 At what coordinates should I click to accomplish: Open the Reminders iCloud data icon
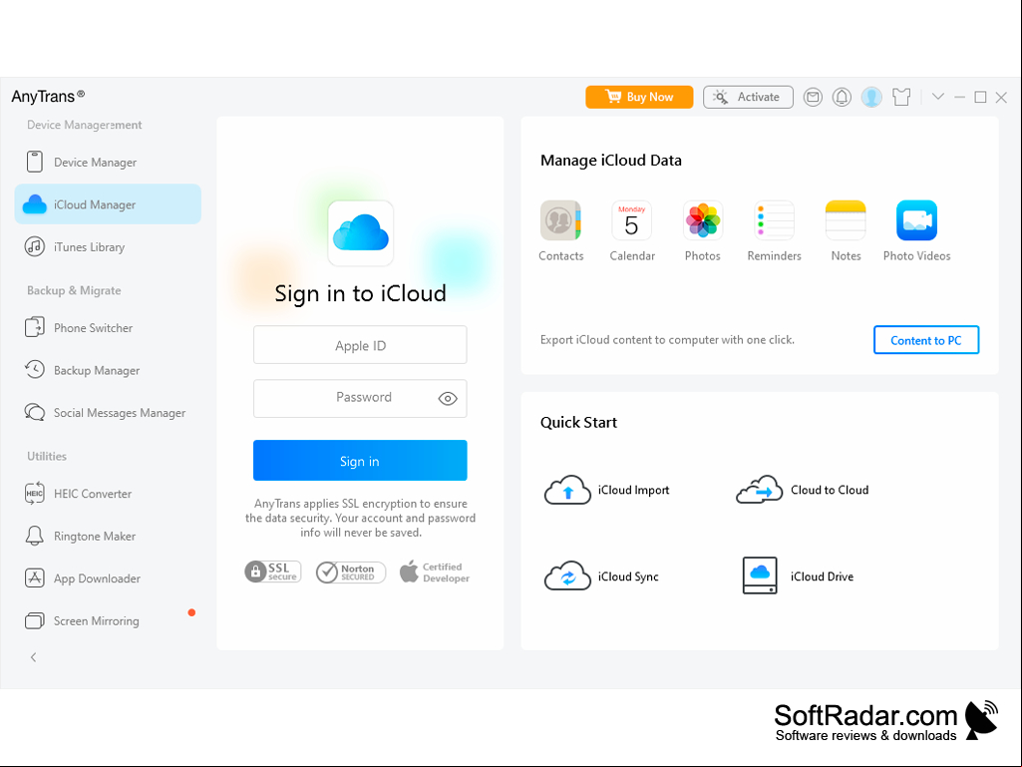click(x=775, y=220)
